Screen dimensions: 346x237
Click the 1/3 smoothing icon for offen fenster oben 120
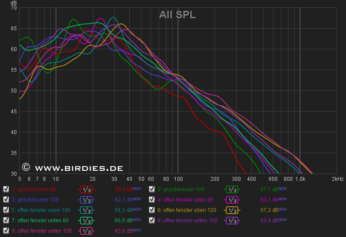pyautogui.click(x=232, y=210)
